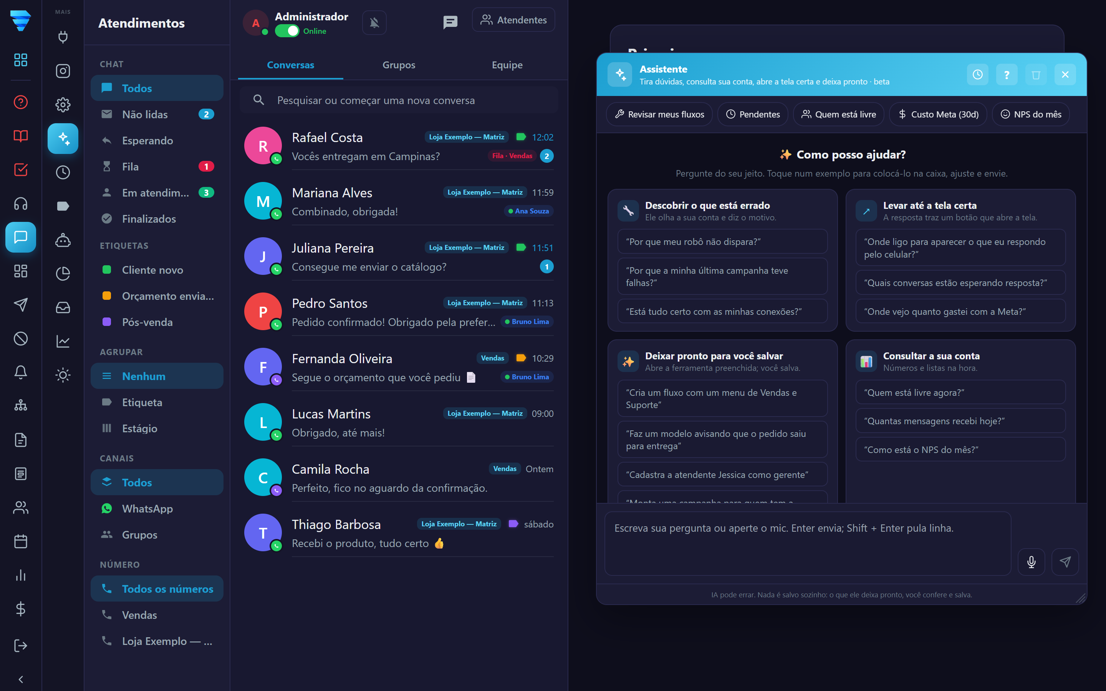Viewport: 1106px width, 691px height.
Task: Click NPS do mês chip
Action: (x=1031, y=114)
